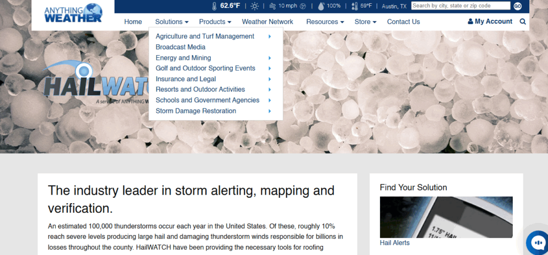Click the Hail Alerts phone thumbnail
The height and width of the screenshot is (255, 548).
pyautogui.click(x=446, y=217)
